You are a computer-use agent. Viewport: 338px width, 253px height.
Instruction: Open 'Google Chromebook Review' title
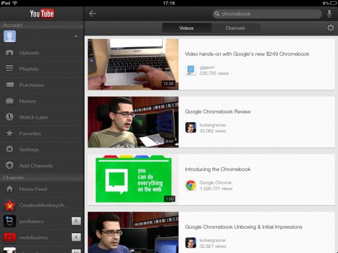click(x=218, y=112)
